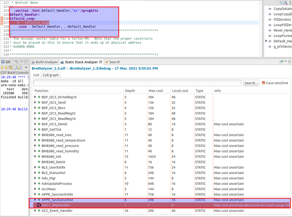Expand the BLE_UserEvtRx row
The image size is (292, 217).
[x=35, y=167]
